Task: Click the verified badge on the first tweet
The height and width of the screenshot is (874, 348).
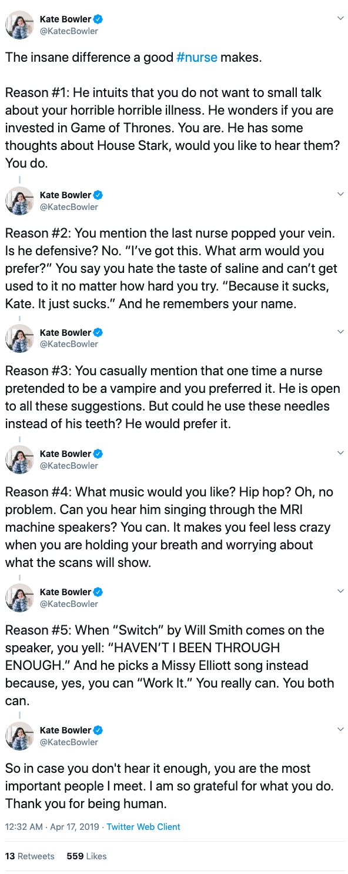Action: [99, 19]
